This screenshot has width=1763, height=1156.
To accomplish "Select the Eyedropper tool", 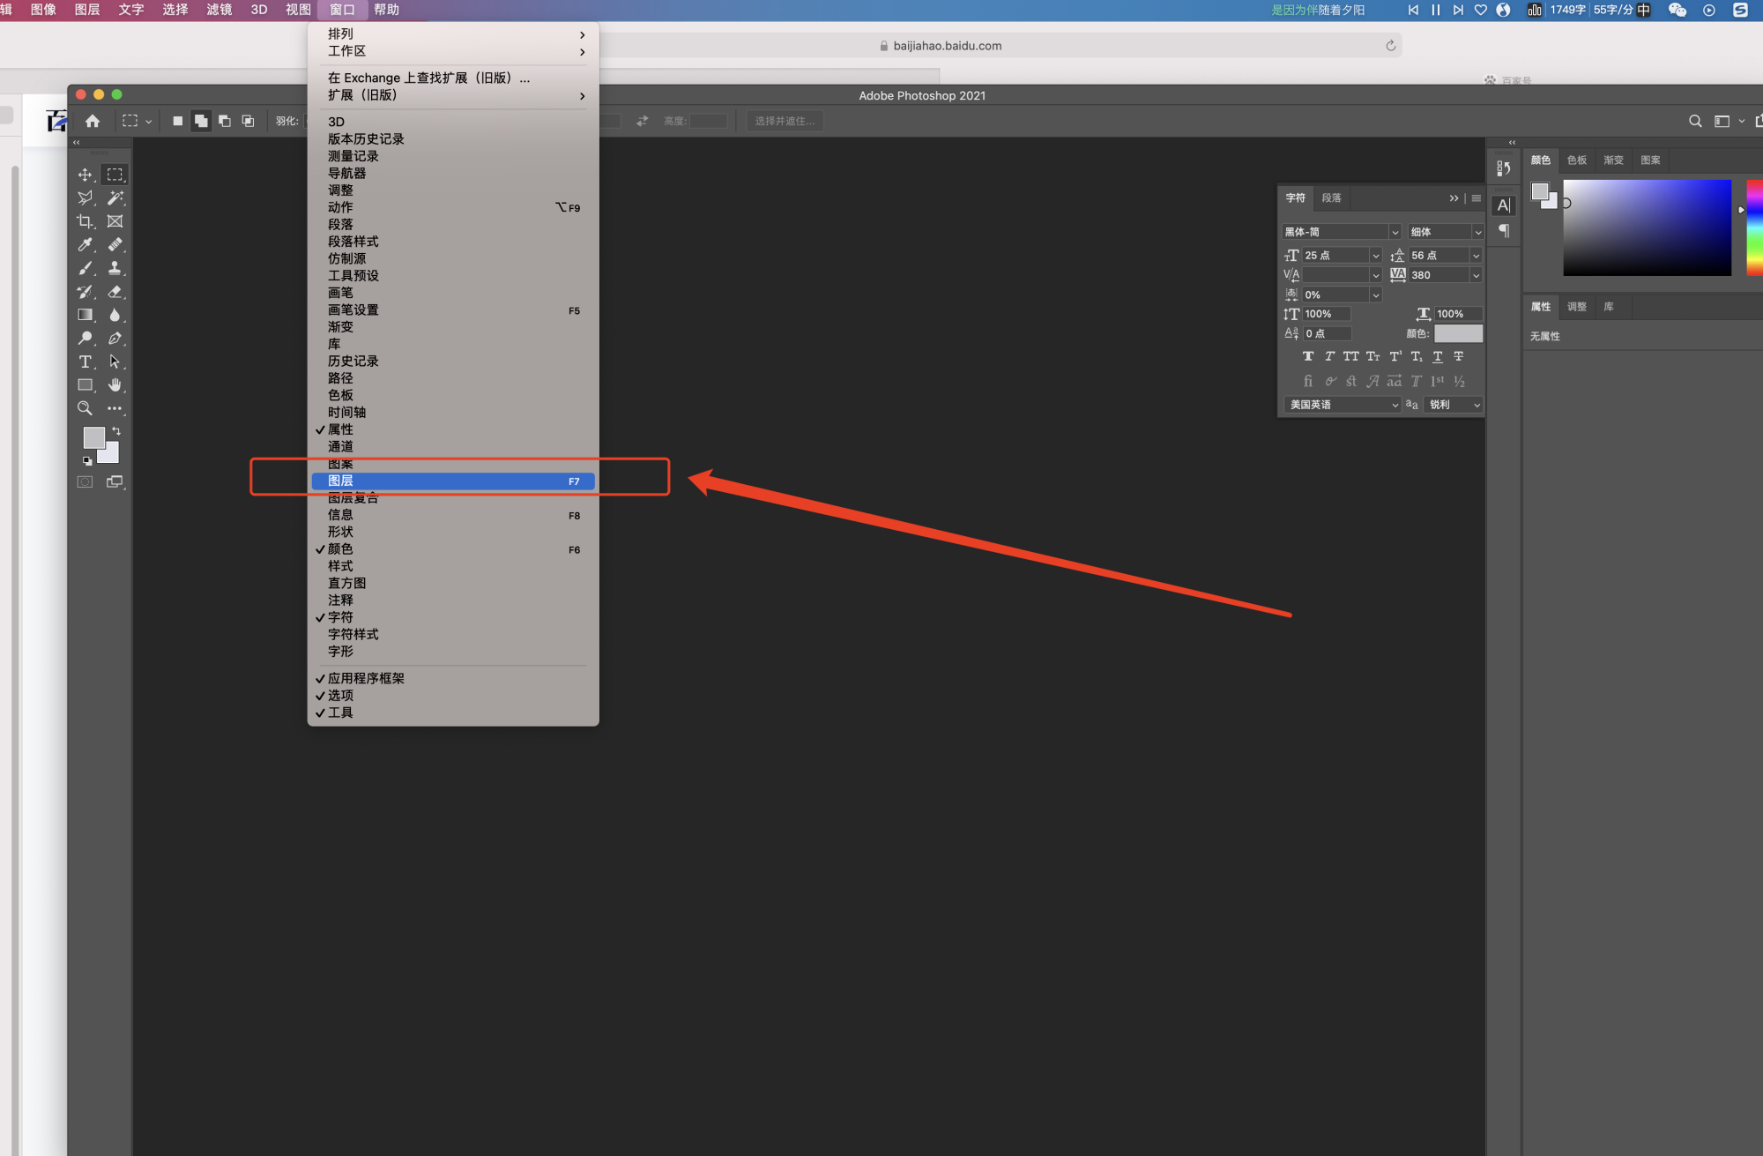I will (x=85, y=245).
